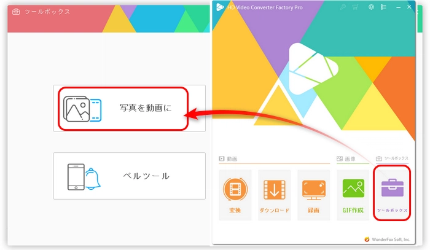The image size is (430, 250).
Task: Select the ベルツール ringtone tool
Action: 129,176
